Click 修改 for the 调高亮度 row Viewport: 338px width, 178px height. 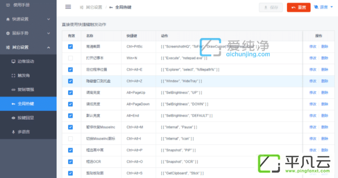coord(313,92)
